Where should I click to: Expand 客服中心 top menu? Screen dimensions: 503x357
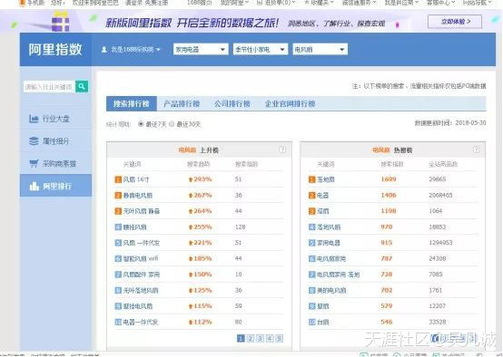click(440, 3)
